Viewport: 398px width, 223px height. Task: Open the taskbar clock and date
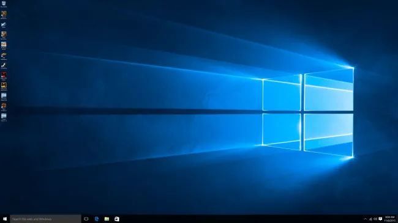click(x=389, y=219)
